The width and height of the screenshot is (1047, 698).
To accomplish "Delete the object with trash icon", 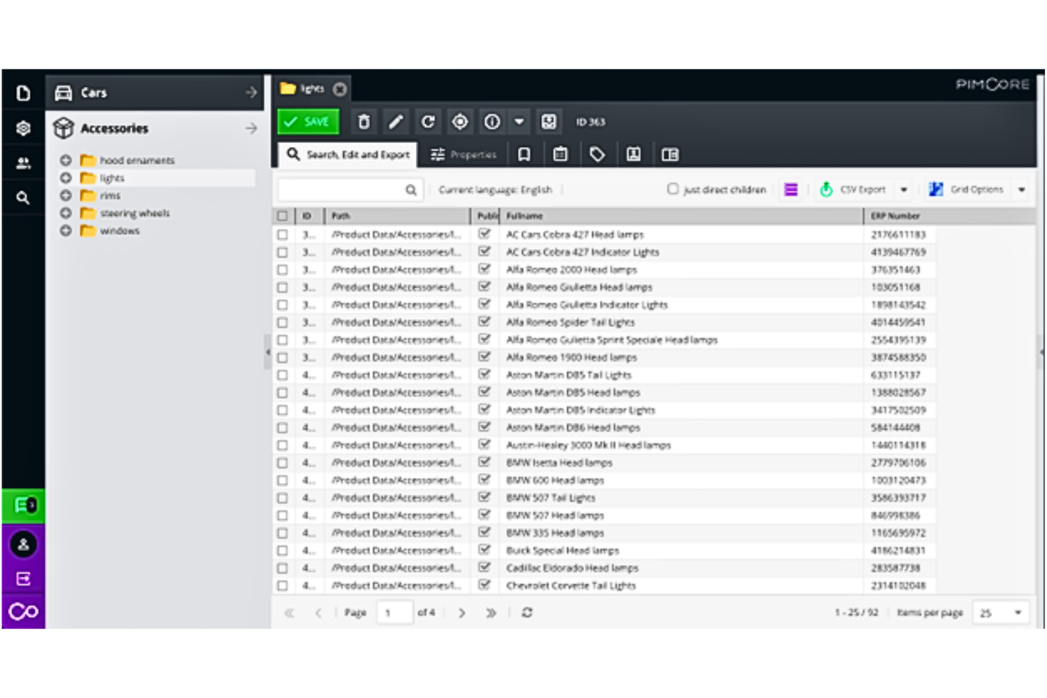I will 364,122.
